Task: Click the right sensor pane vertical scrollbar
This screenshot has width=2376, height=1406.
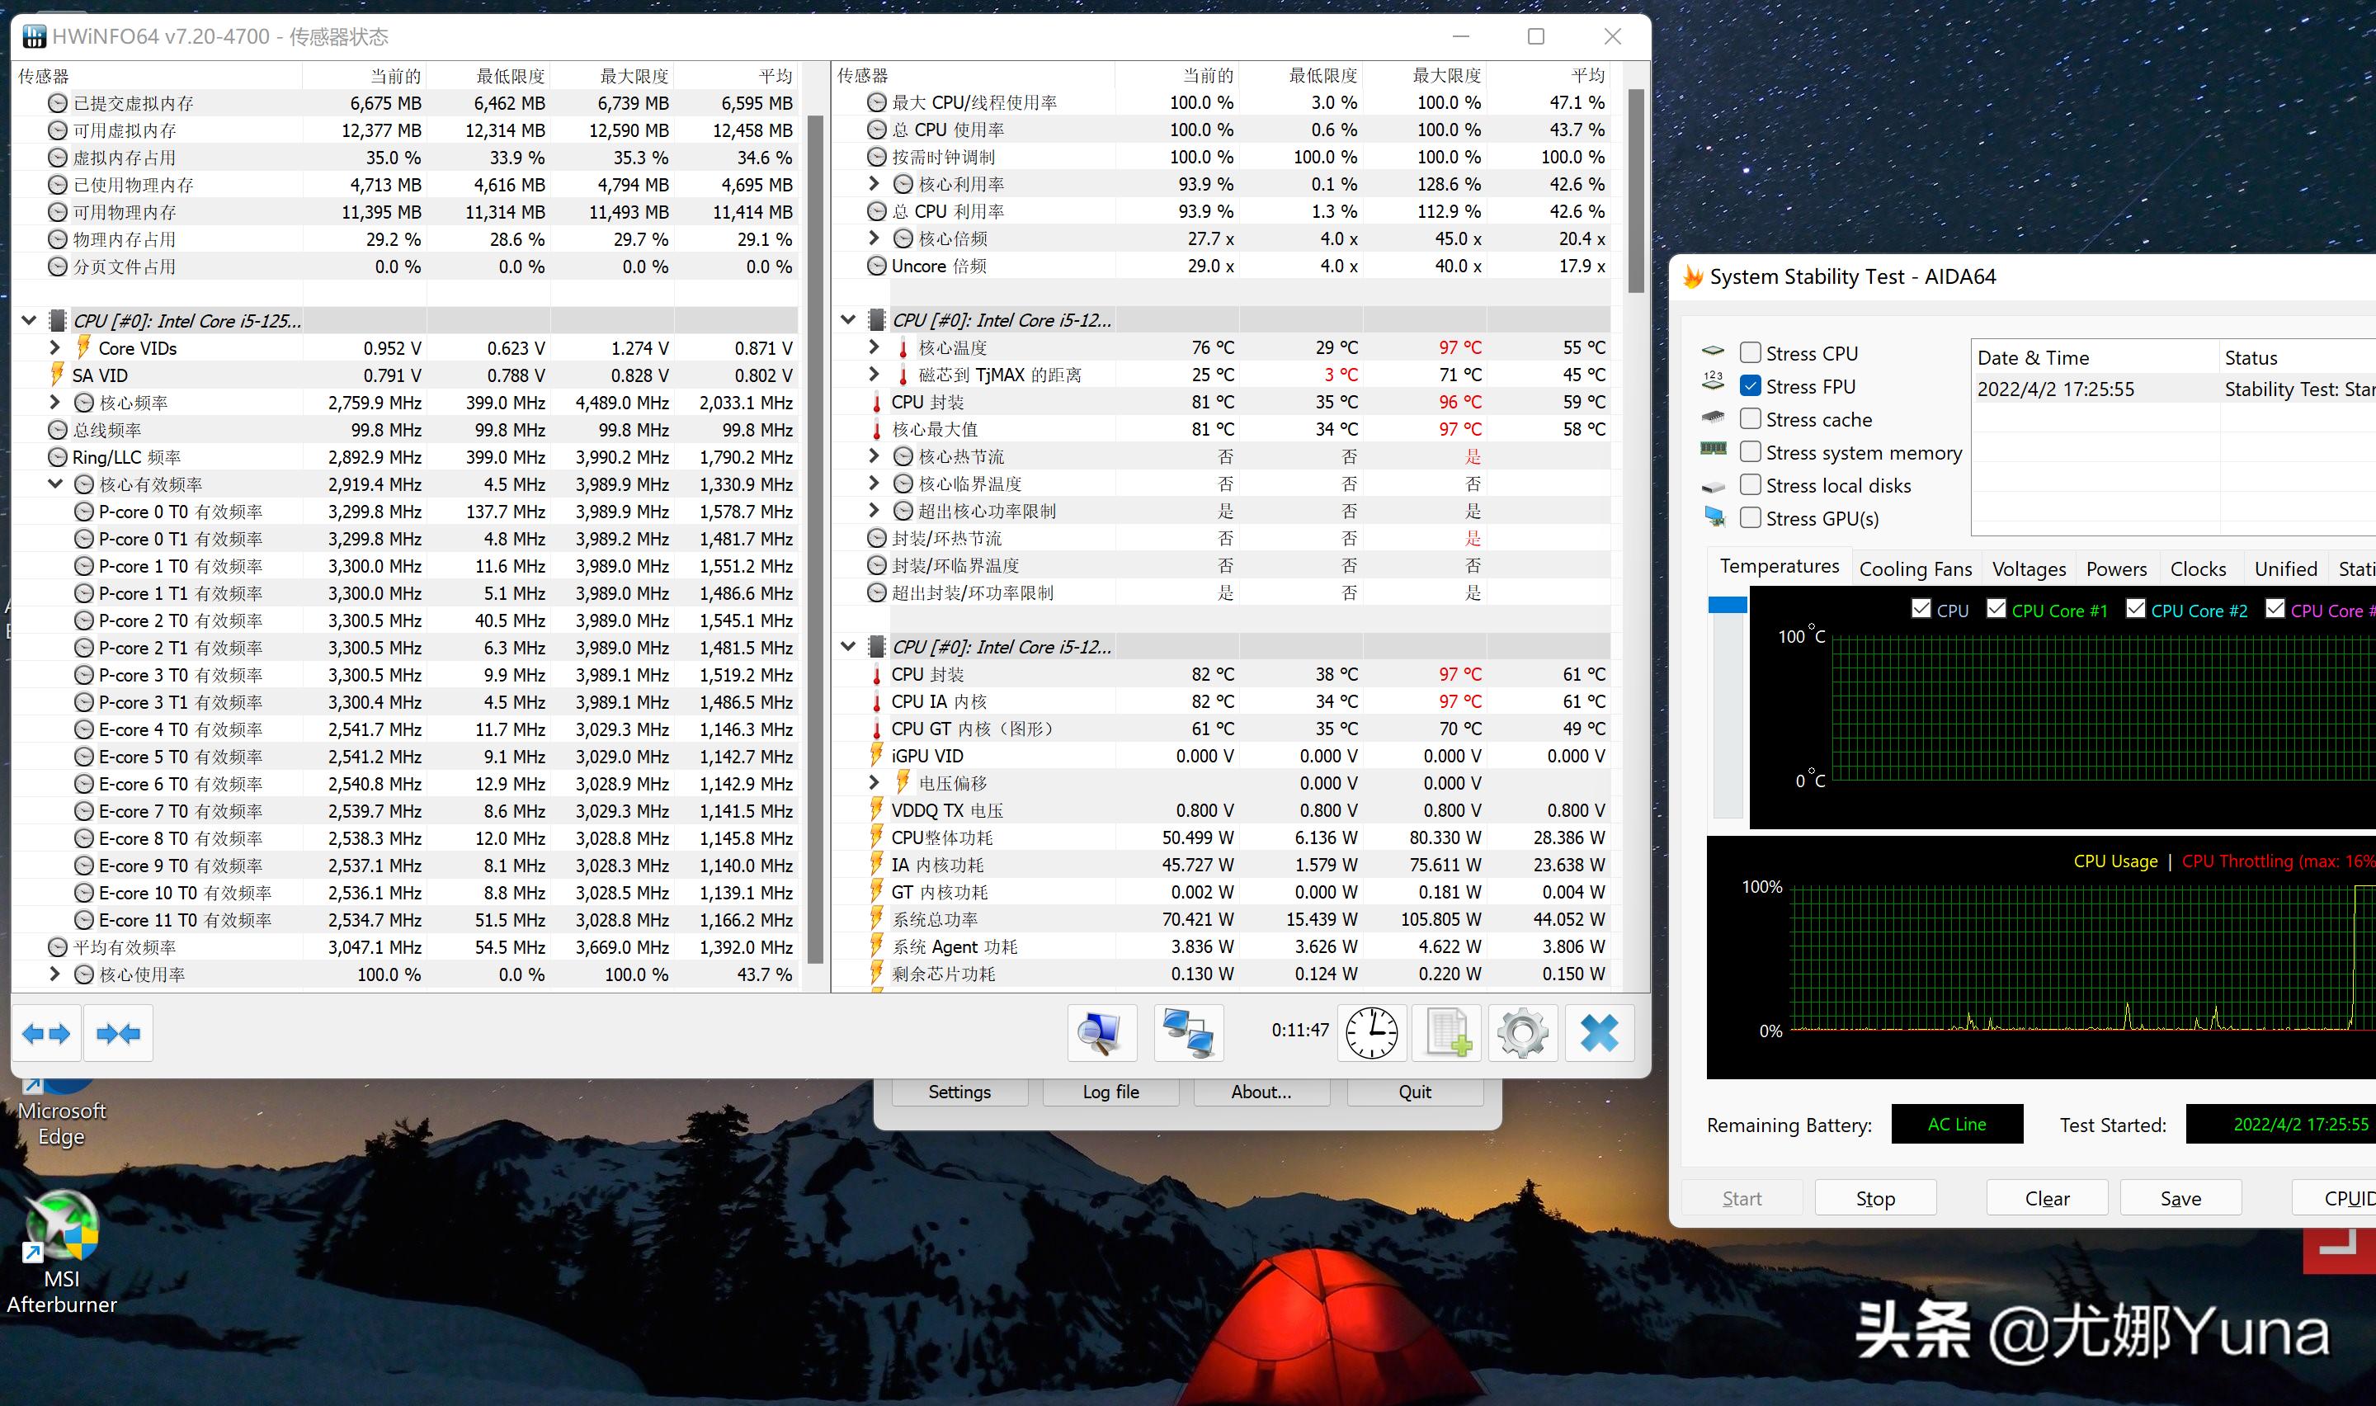Action: click(1635, 190)
